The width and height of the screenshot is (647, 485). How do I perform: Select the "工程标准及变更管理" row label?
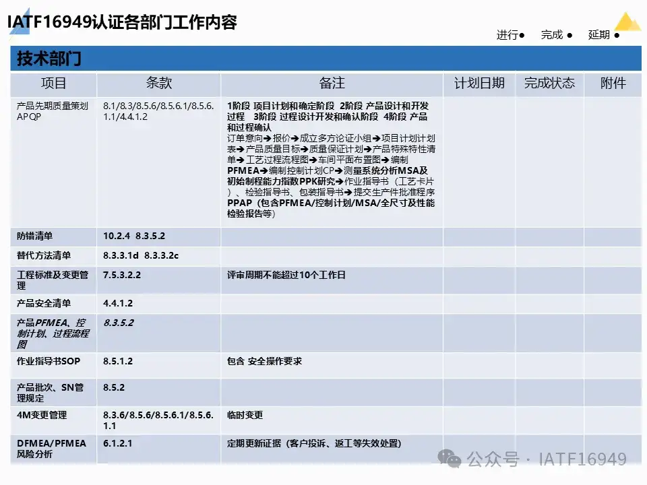[x=53, y=280]
